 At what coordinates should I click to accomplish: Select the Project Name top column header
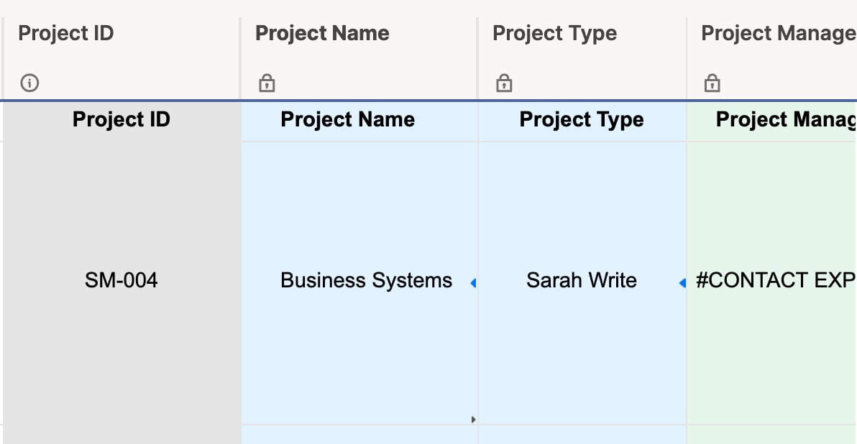322,33
